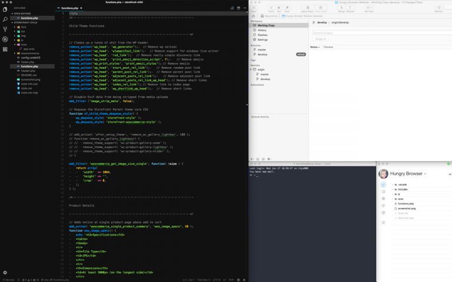This screenshot has width=452, height=282.
Task: Select functions.php in CodeKit file list
Action: click(406, 204)
